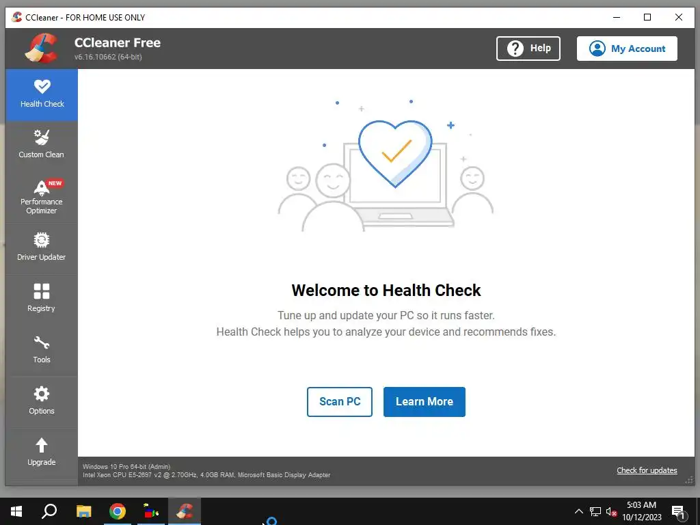Click the 'Tune up and update your PC' text
The height and width of the screenshot is (525, 700).
pos(386,315)
